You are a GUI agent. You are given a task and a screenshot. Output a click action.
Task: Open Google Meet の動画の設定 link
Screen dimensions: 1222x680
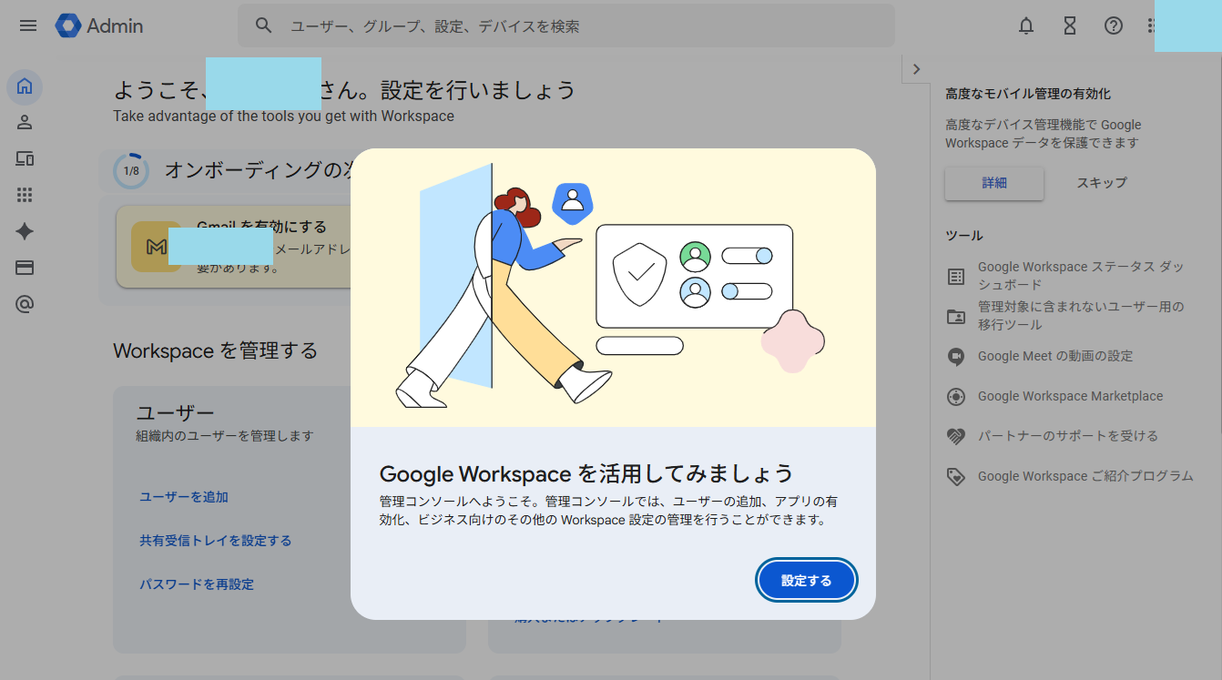[1055, 356]
